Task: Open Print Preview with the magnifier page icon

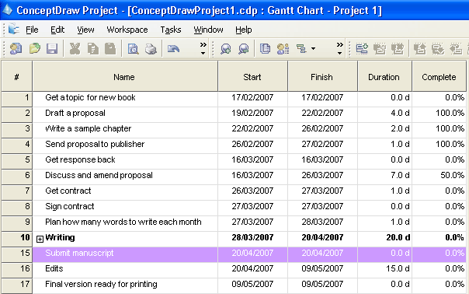Action: [133, 48]
